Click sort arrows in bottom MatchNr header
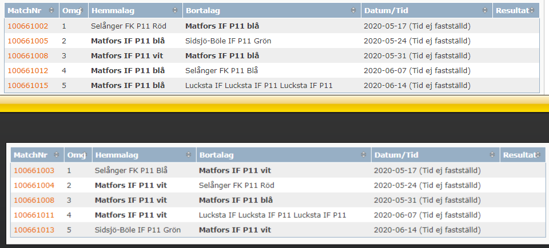549x248 pixels. [x=56, y=155]
